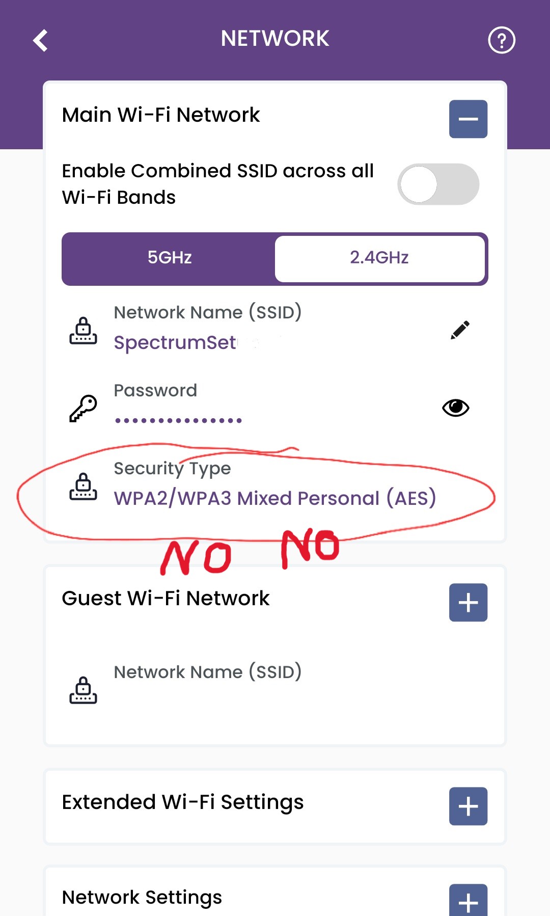Select the 2.4GHz band tab
550x916 pixels.
click(379, 258)
